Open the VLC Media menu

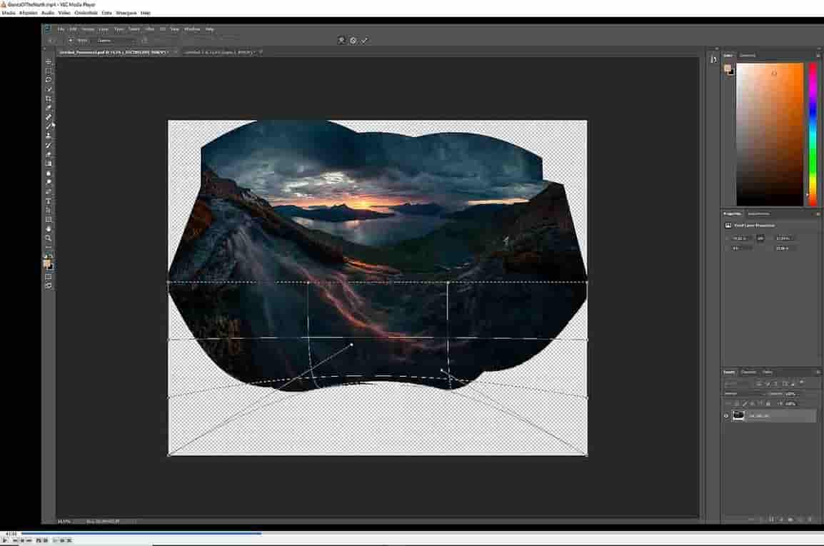click(x=9, y=13)
